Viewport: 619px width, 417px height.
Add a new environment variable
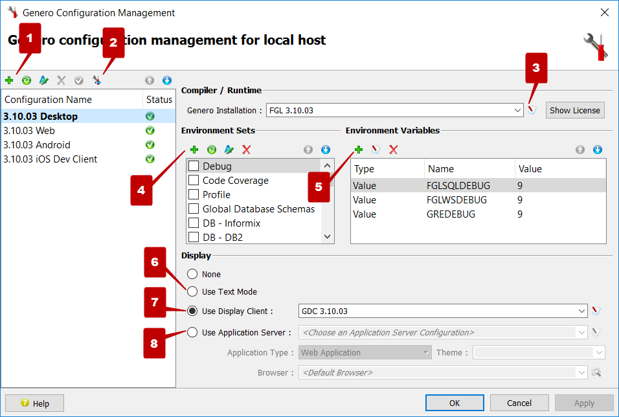[359, 150]
